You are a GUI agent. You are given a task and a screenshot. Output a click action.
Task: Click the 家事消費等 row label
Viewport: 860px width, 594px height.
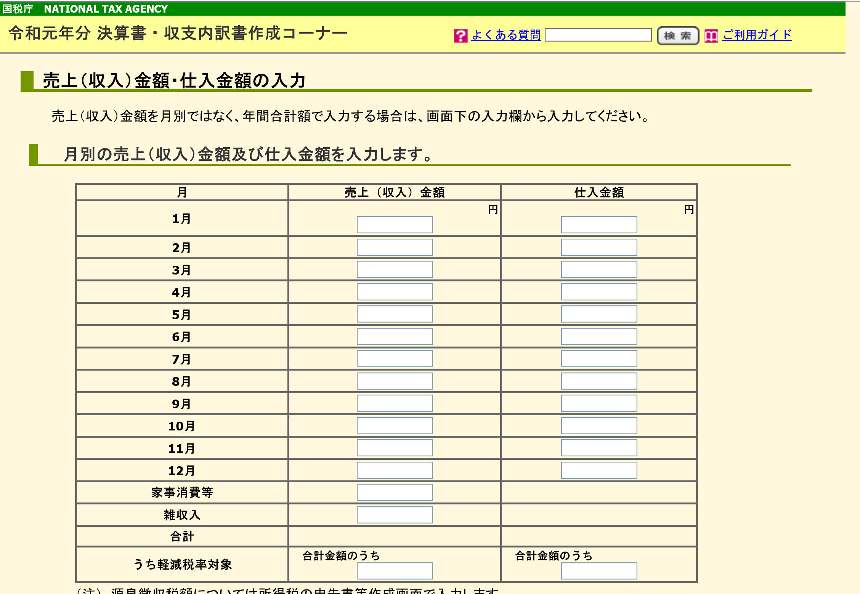(x=182, y=493)
